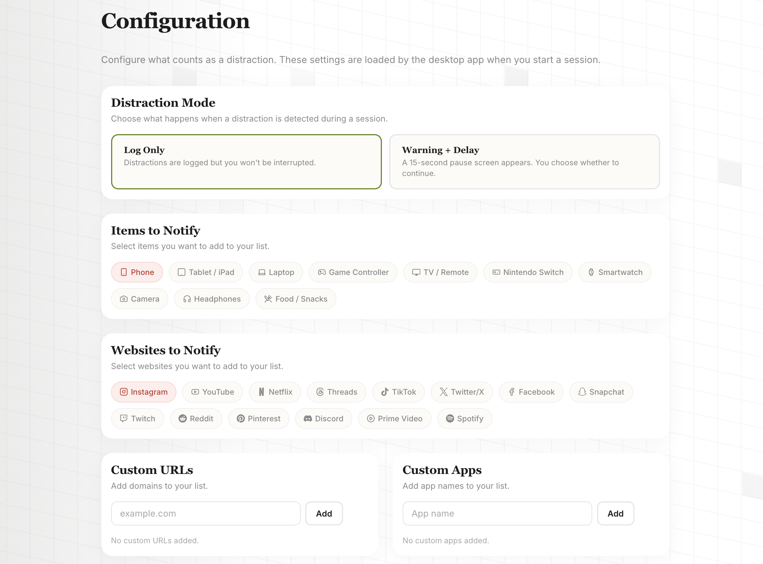Click the Discord logo icon
This screenshot has width=763, height=564.
point(308,419)
